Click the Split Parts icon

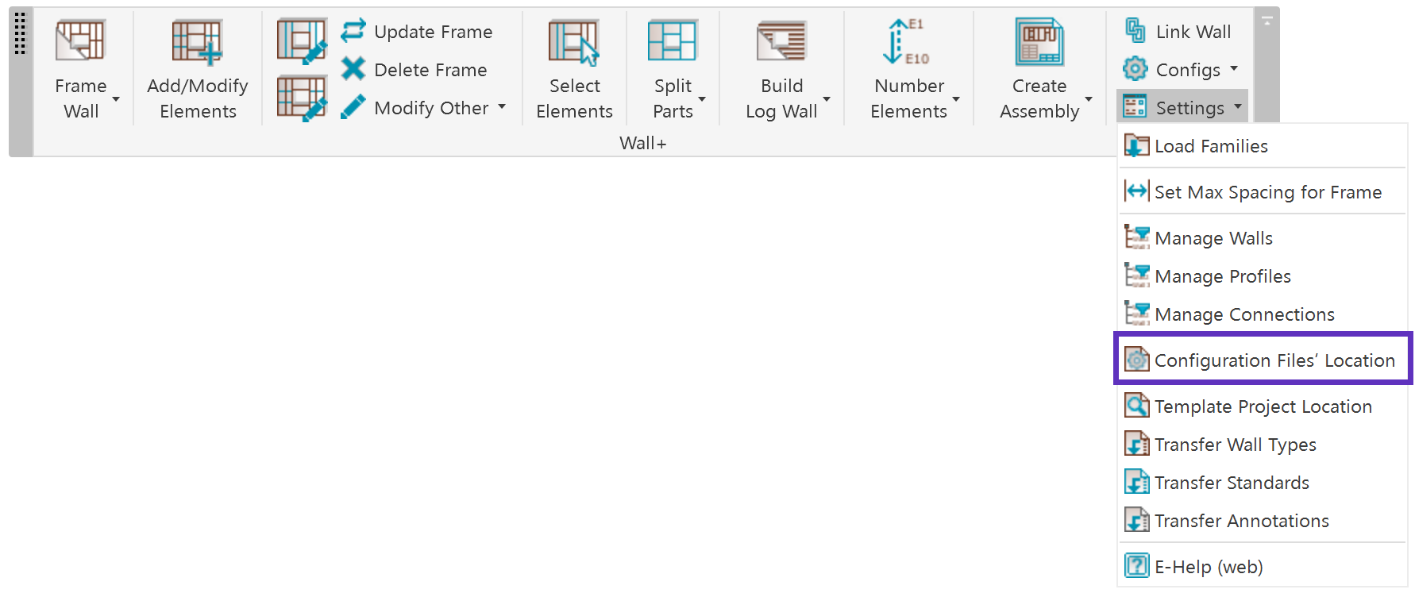pos(673,40)
